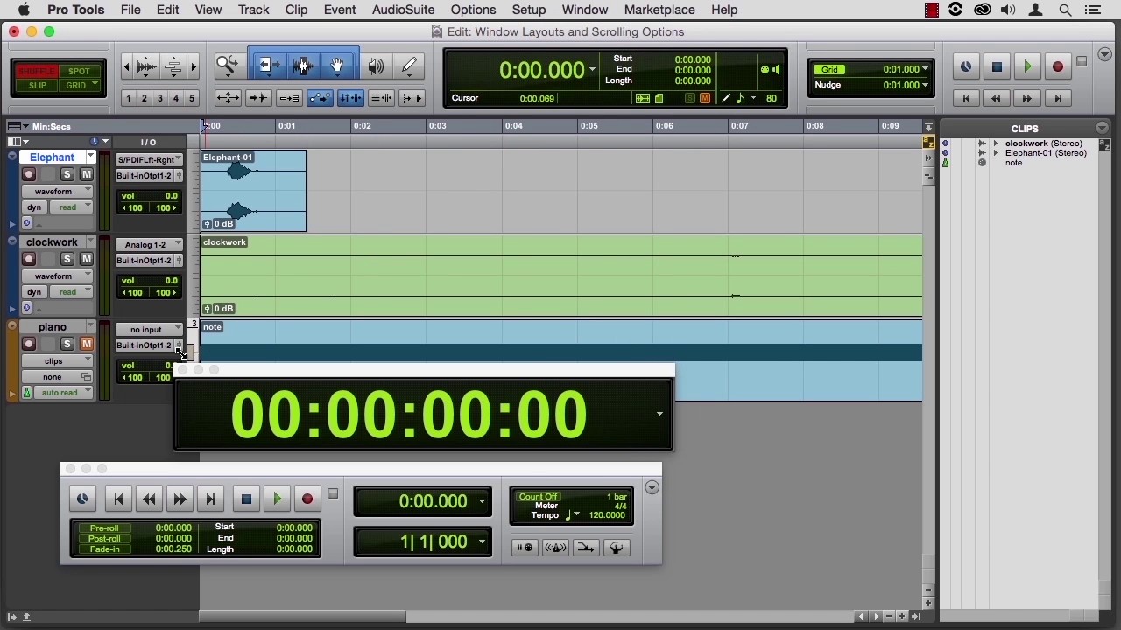Click the Pre-roll button in Transport window
Viewport: 1121px width, 630px height.
[x=103, y=528]
